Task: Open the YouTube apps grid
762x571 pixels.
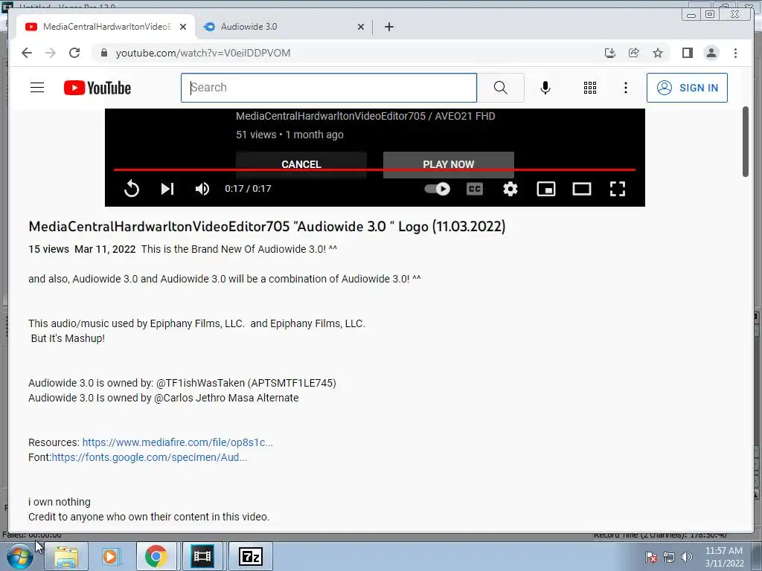Action: pos(590,88)
